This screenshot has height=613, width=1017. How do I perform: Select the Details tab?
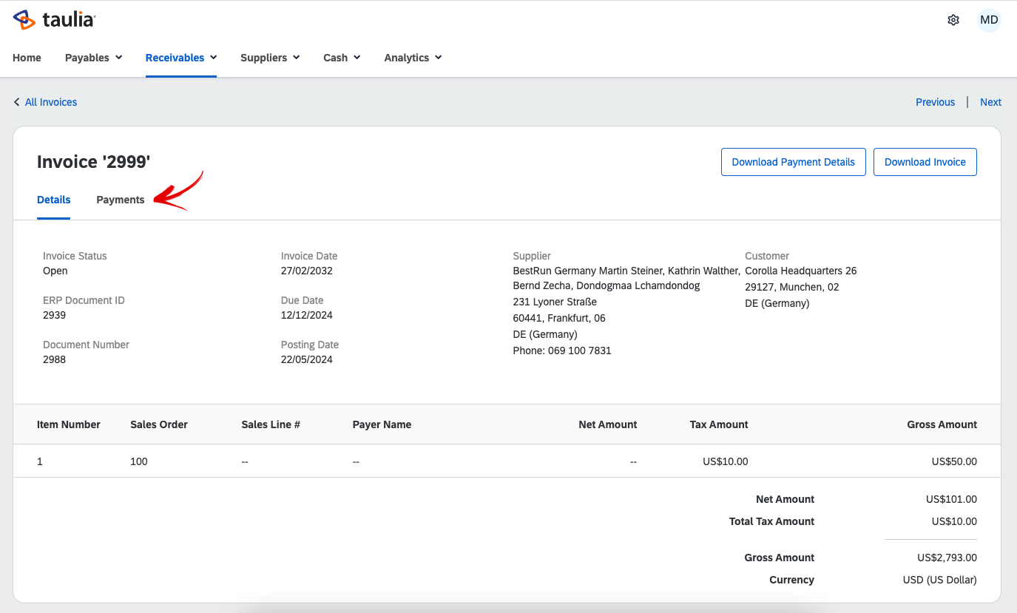pyautogui.click(x=54, y=200)
